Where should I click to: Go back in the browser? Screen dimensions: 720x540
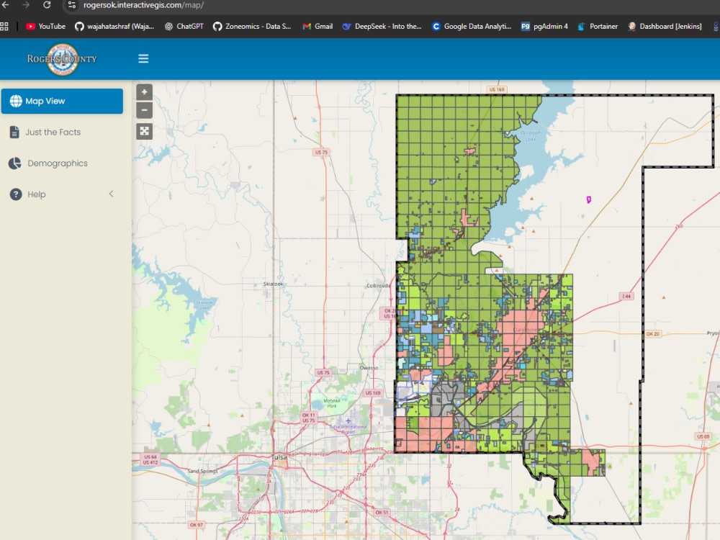[x=6, y=5]
